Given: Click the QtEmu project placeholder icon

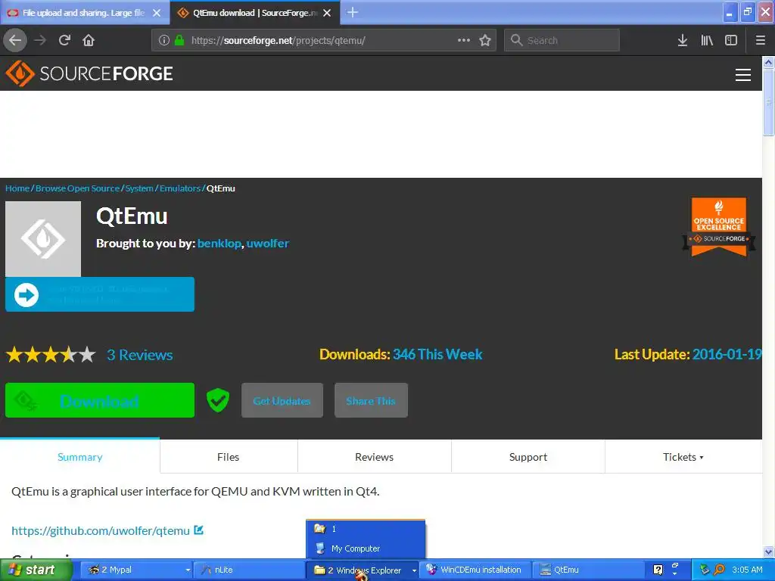Looking at the screenshot, I should tap(43, 238).
